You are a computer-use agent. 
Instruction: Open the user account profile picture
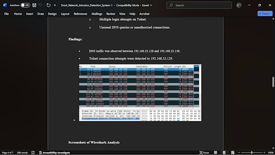click(239, 5)
